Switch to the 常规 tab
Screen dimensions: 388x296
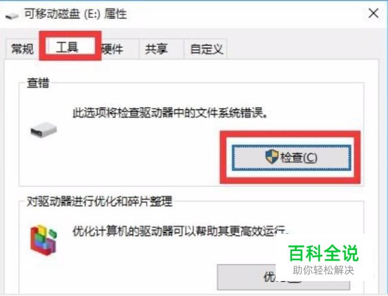pyautogui.click(x=22, y=48)
